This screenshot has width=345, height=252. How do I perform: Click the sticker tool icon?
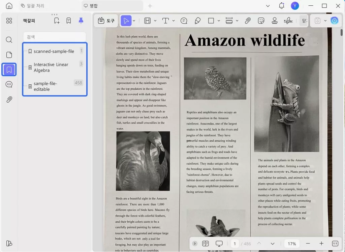[261, 21]
